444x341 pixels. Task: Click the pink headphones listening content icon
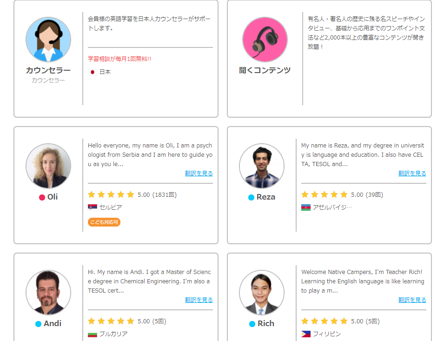pos(265,40)
